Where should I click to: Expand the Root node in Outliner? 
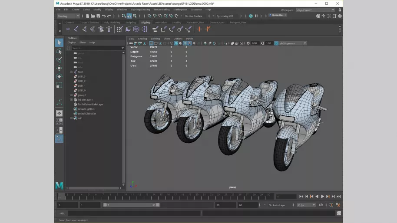71,72
